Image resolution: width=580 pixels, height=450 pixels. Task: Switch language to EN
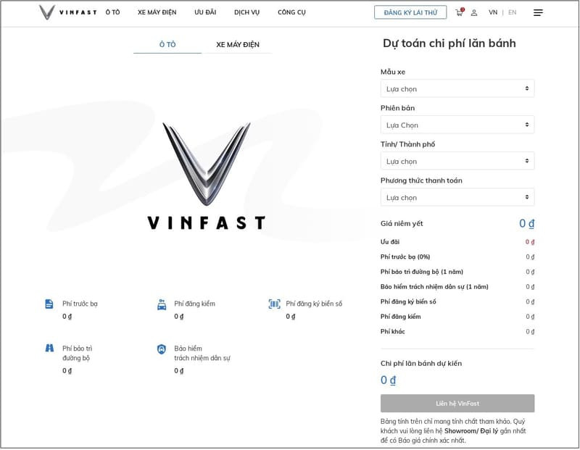[513, 12]
